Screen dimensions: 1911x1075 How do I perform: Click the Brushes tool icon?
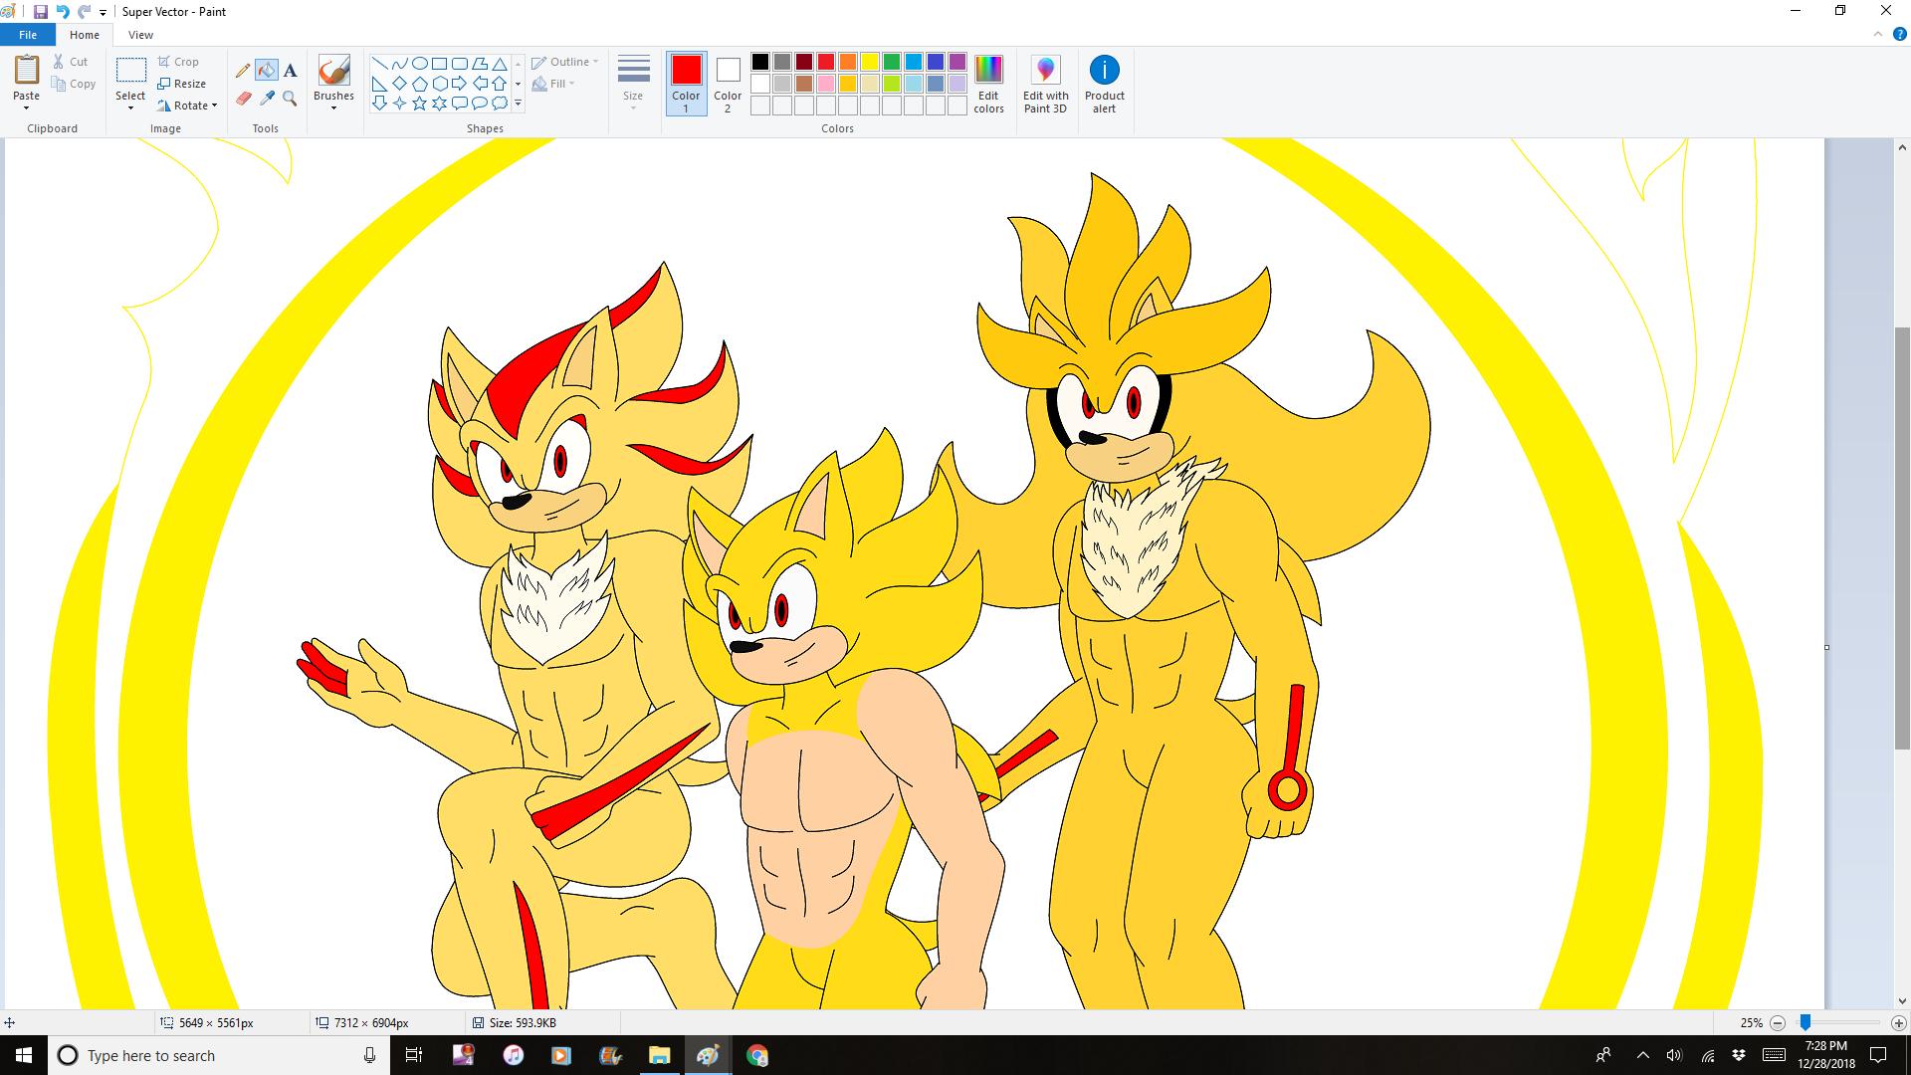click(x=333, y=71)
